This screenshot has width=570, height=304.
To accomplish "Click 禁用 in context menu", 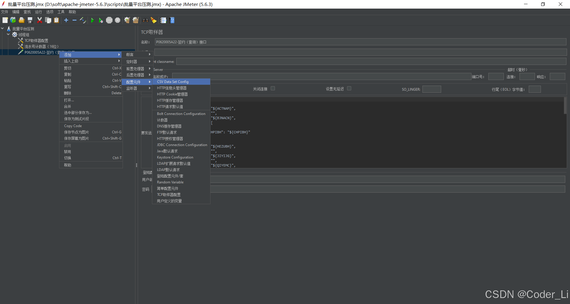I will 91,152.
